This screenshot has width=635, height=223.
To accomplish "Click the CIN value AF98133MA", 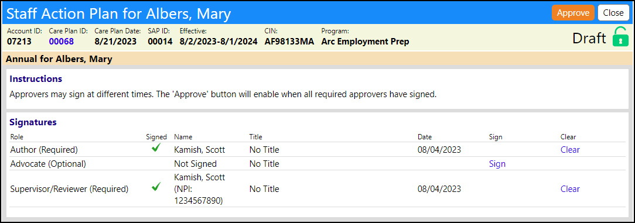I will 289,42.
